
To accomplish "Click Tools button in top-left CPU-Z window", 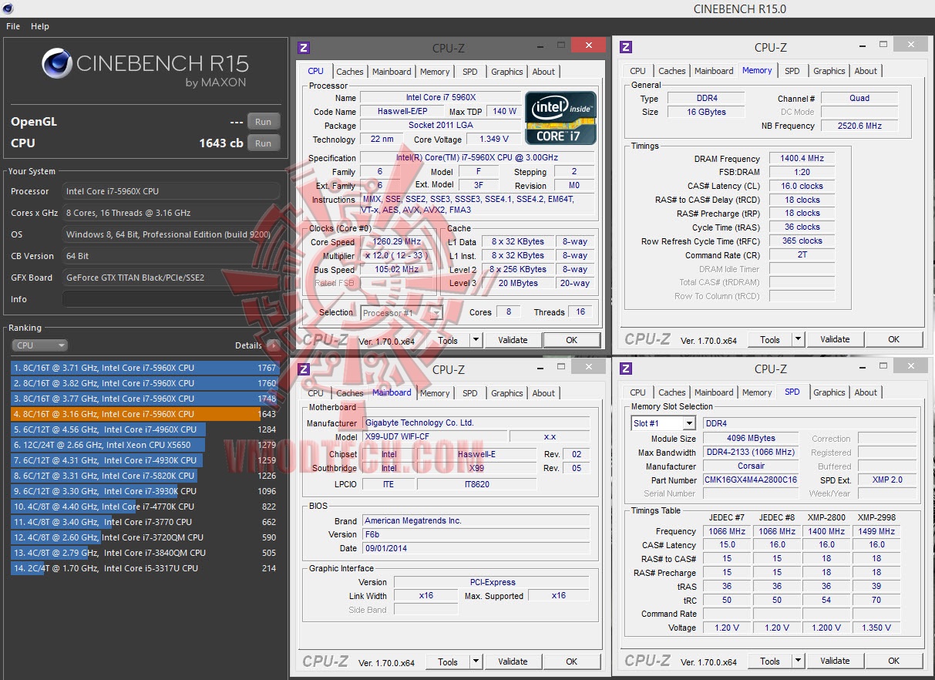I will pyautogui.click(x=448, y=340).
